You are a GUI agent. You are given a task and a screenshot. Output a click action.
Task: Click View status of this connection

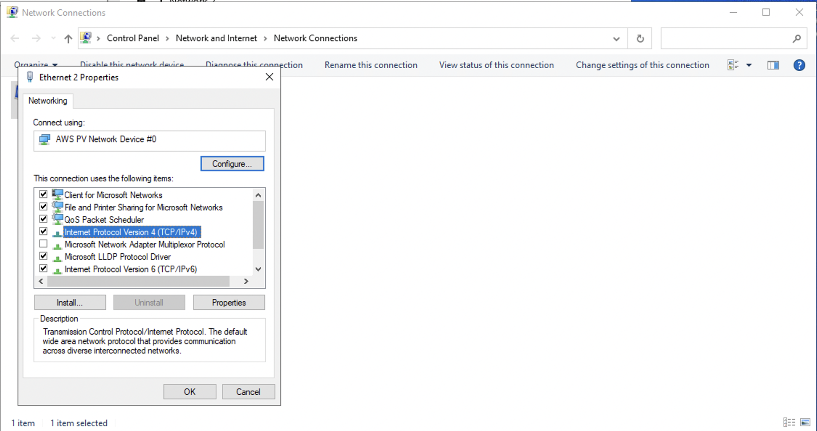point(496,65)
